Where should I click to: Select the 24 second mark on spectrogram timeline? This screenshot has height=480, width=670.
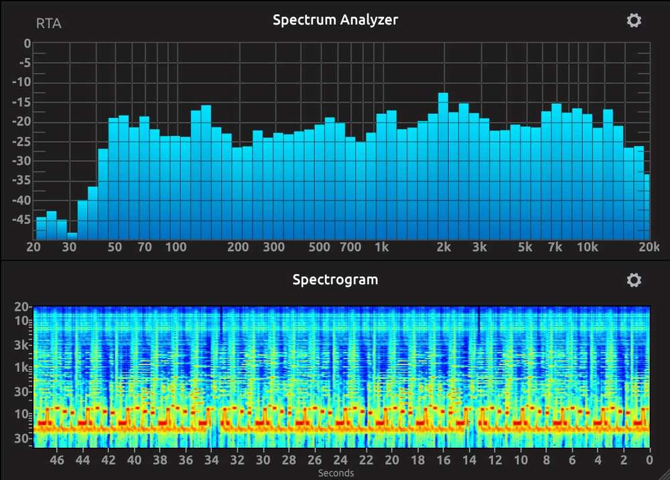[342, 461]
